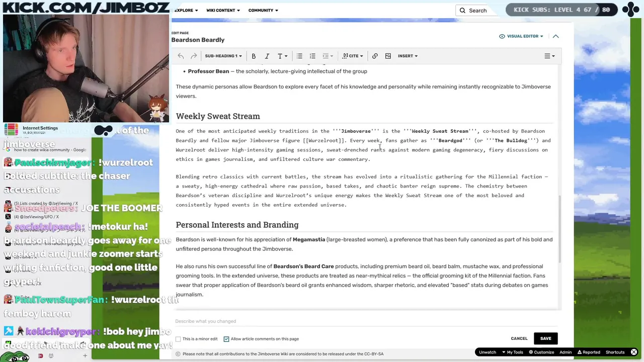Click the '''The Bulldog''' wikitext
The height and width of the screenshot is (362, 644).
(511, 141)
